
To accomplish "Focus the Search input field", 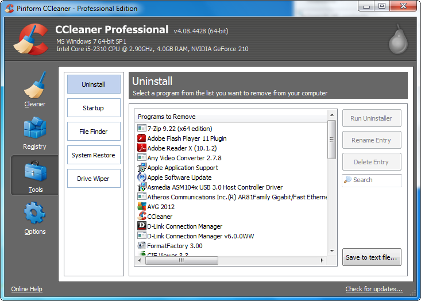I will coord(372,180).
